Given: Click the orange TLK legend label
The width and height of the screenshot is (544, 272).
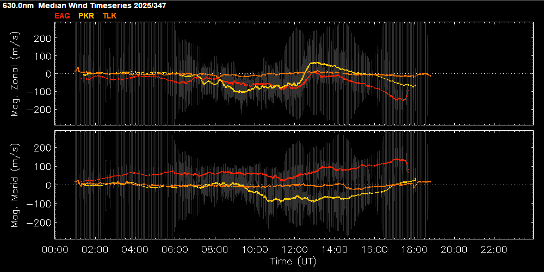Looking at the screenshot, I should [110, 16].
